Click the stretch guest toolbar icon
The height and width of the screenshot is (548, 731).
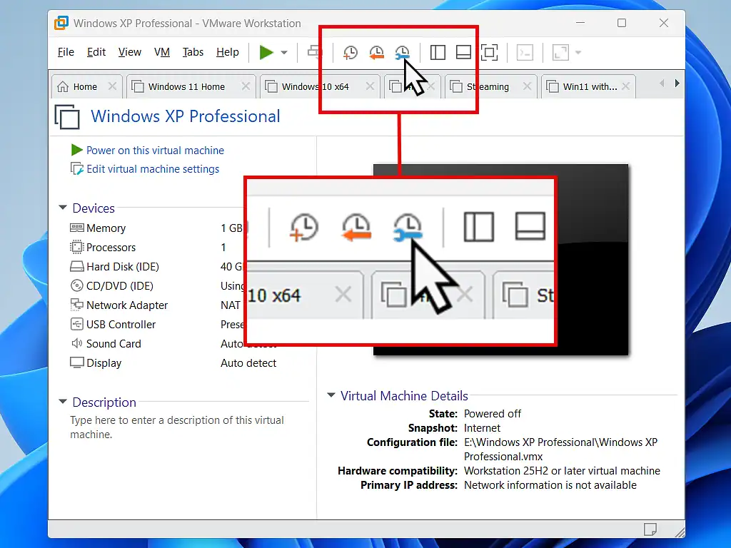[560, 52]
